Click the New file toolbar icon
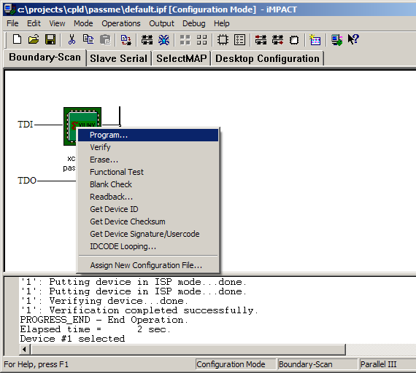 click(x=18, y=40)
